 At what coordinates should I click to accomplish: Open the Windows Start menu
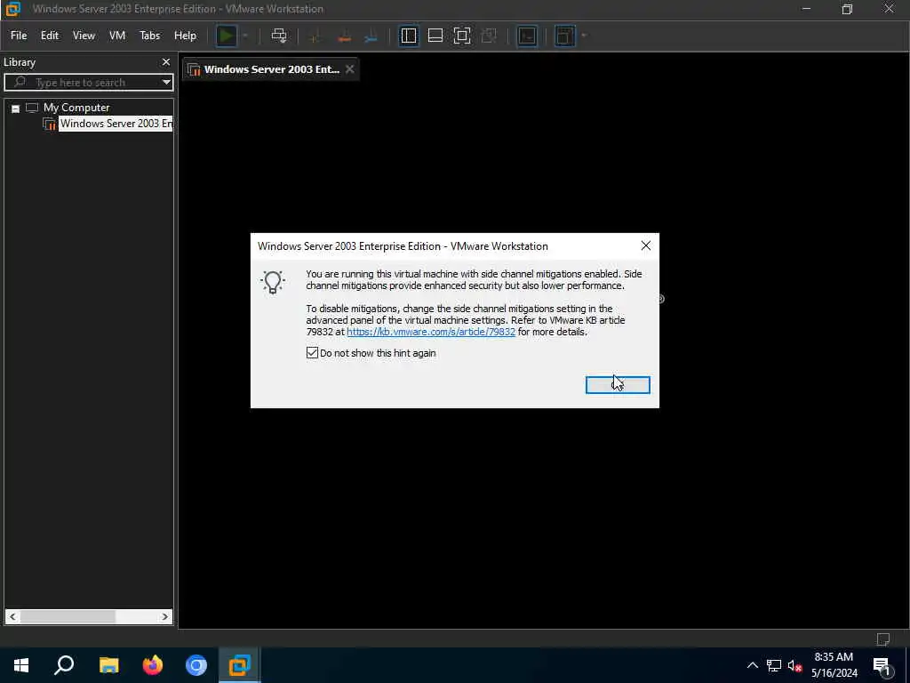[21, 665]
